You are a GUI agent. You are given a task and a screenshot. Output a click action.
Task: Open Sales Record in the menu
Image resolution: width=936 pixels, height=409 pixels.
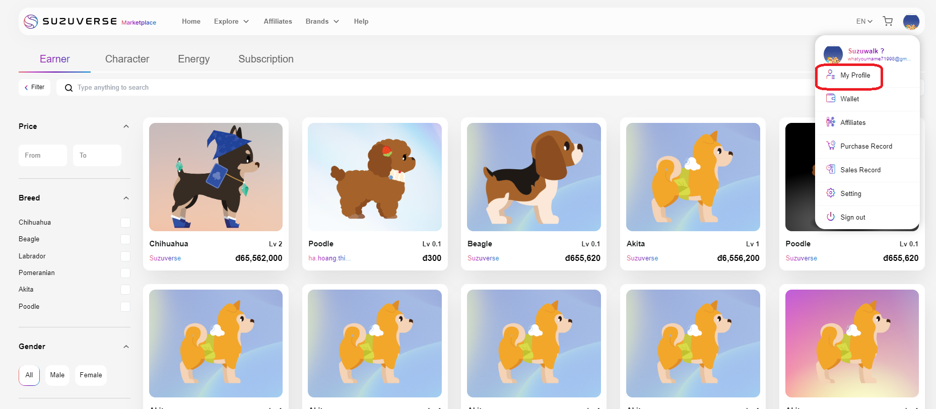pos(860,170)
